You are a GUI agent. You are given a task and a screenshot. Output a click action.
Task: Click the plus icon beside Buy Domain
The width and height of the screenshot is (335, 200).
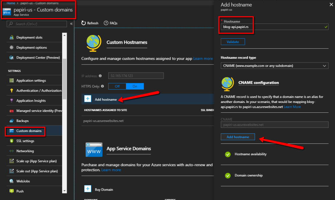coord(88,189)
